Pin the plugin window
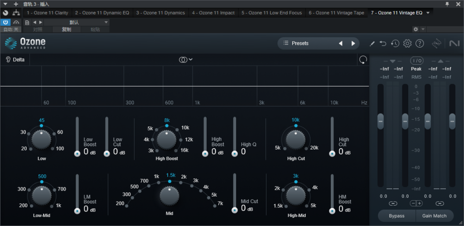The width and height of the screenshot is (464, 226). (x=447, y=4)
